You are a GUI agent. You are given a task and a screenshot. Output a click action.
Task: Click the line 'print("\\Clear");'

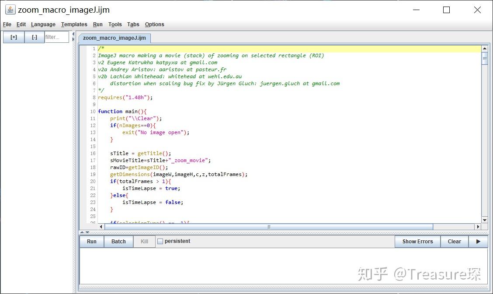tap(136, 118)
